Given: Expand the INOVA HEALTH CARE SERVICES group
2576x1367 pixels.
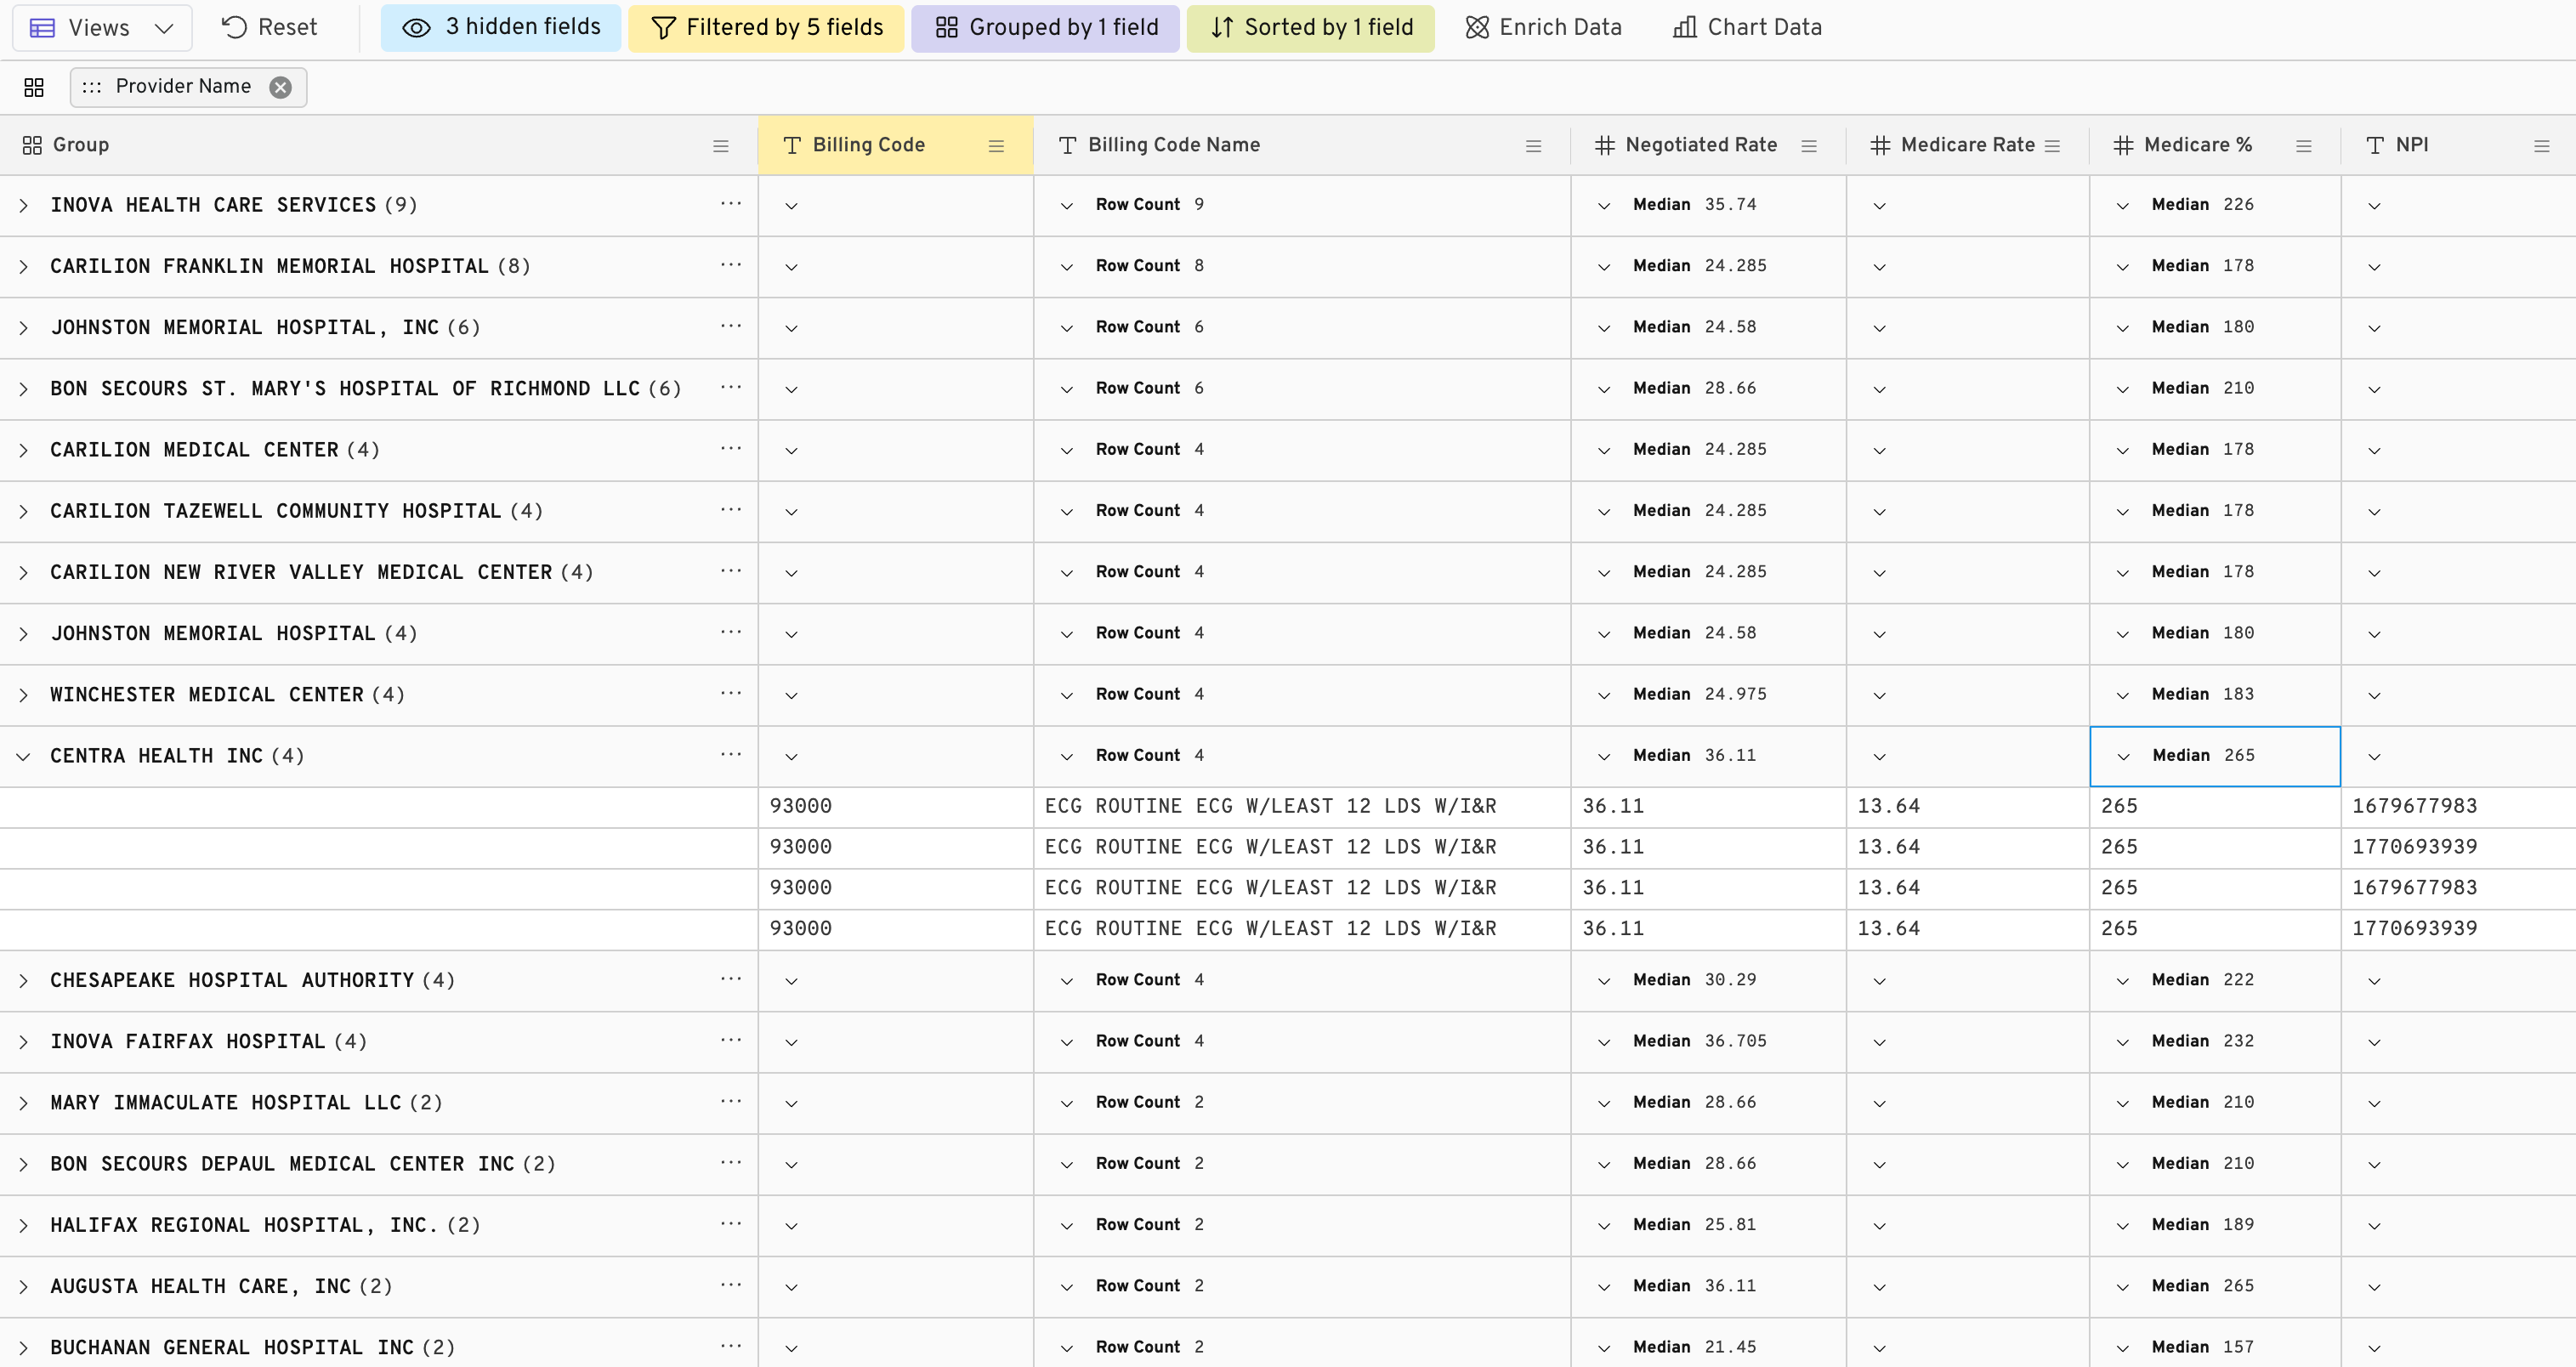Looking at the screenshot, I should coord(24,205).
